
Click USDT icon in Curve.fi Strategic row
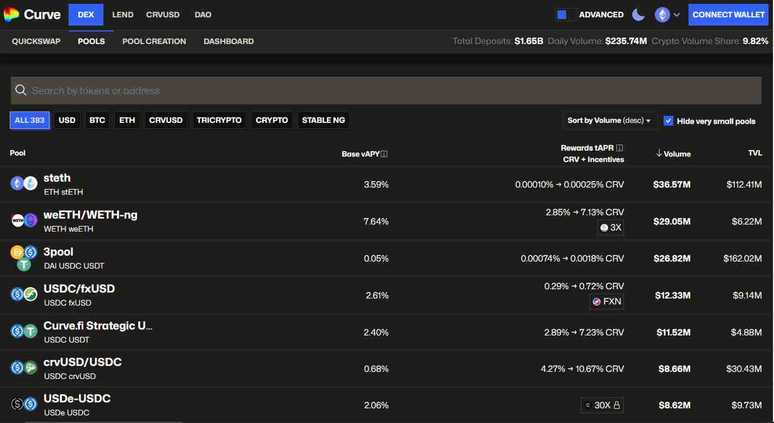pyautogui.click(x=30, y=331)
